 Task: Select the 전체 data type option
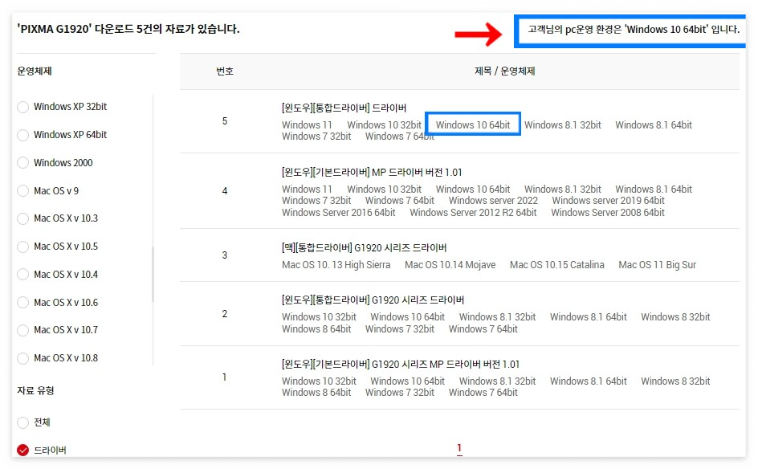pos(22,422)
